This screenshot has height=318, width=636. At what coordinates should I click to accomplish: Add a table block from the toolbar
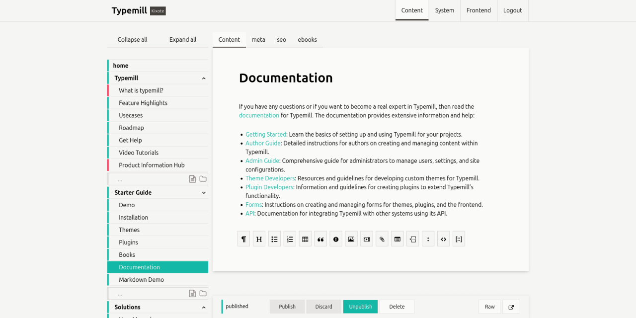pos(305,239)
